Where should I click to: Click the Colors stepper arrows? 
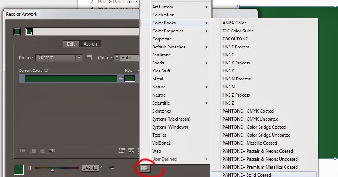(x=117, y=58)
